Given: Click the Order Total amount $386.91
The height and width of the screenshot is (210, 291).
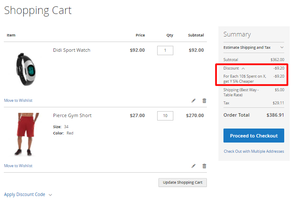Looking at the screenshot, I should pos(275,115).
